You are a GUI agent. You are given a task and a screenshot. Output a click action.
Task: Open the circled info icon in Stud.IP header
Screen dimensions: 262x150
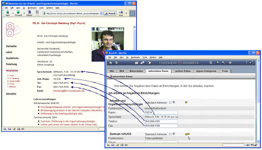point(230,63)
